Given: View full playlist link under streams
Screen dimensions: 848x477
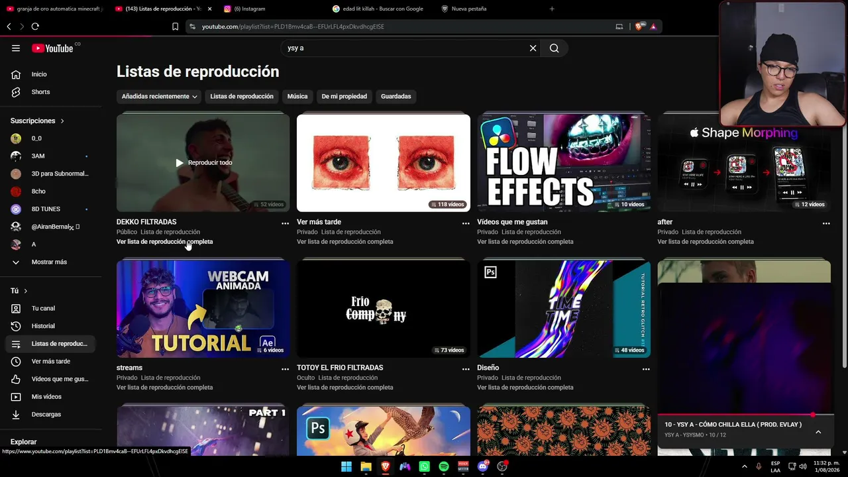Looking at the screenshot, I should pos(165,388).
